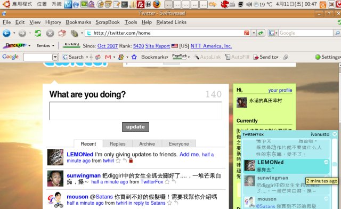This screenshot has width=341, height=209.
Task: Open the Send to dropdown
Action: [x=266, y=57]
